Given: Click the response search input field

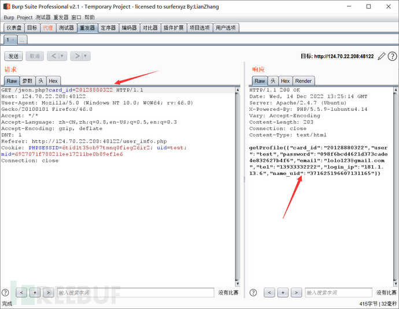Looking at the screenshot, I should 339,292.
